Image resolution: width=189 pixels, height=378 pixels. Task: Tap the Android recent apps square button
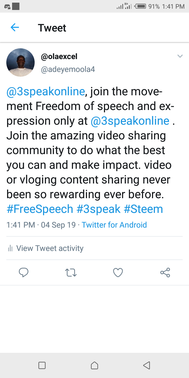(x=42, y=365)
